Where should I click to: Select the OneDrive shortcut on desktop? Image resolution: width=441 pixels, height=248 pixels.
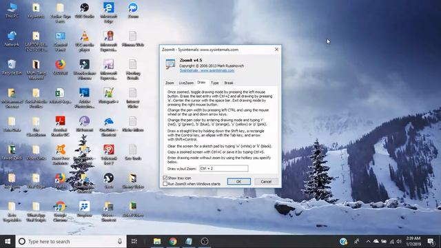(x=109, y=126)
